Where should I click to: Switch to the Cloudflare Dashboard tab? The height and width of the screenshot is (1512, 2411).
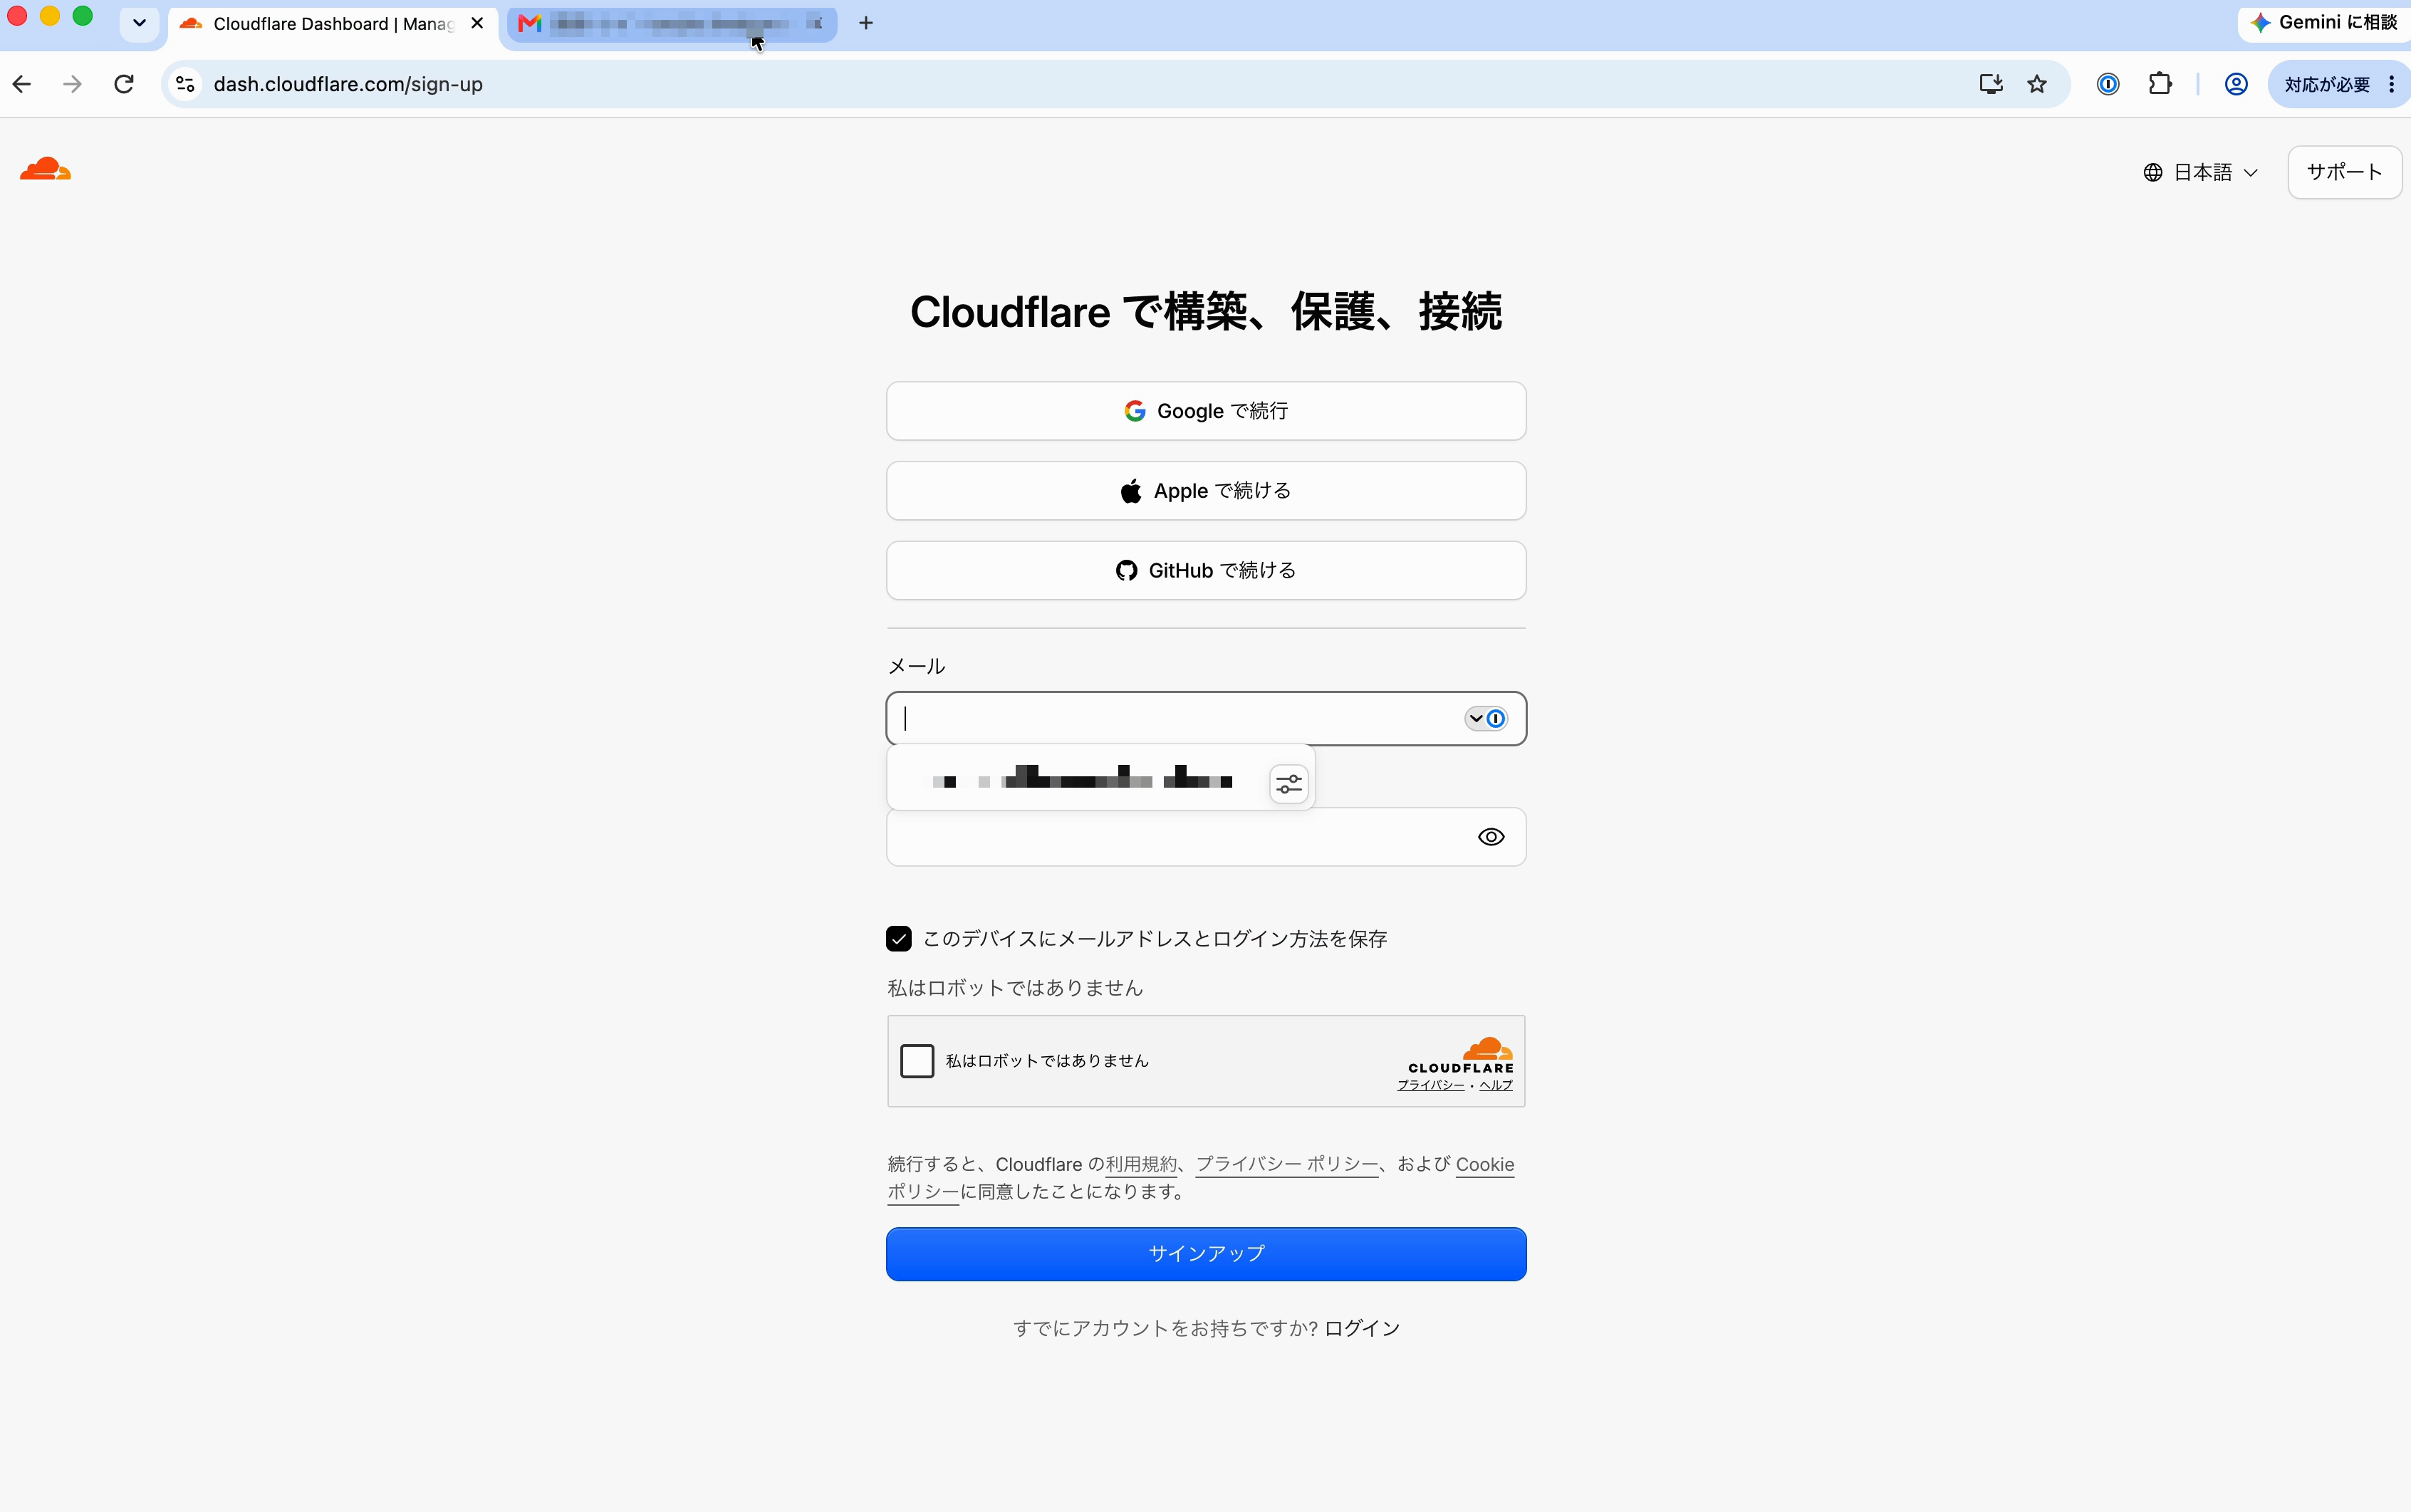[x=332, y=24]
